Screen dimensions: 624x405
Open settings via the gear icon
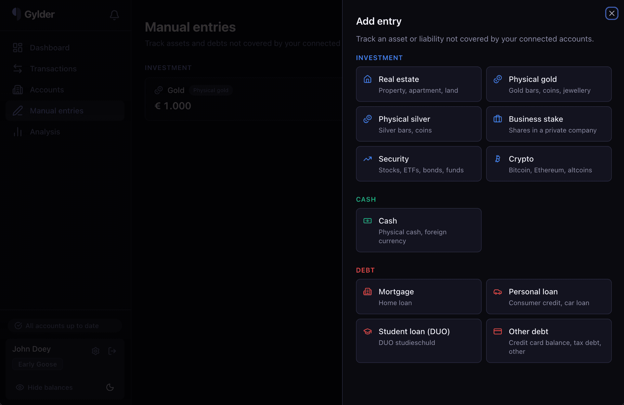[x=96, y=351]
